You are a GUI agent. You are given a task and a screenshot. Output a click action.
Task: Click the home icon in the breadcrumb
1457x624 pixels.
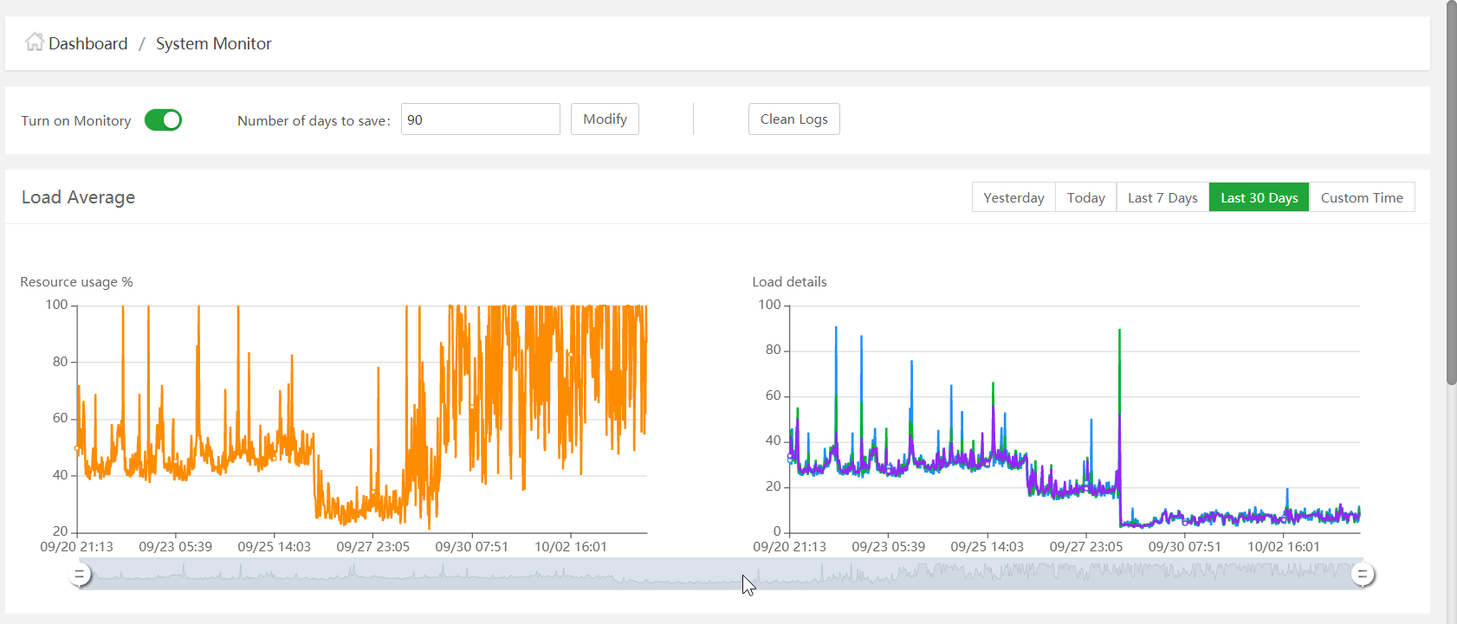click(x=34, y=42)
